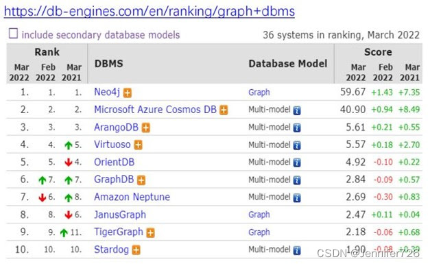430x264 pixels.
Task: Open the db-engines.com ranking URL link
Action: (x=150, y=12)
